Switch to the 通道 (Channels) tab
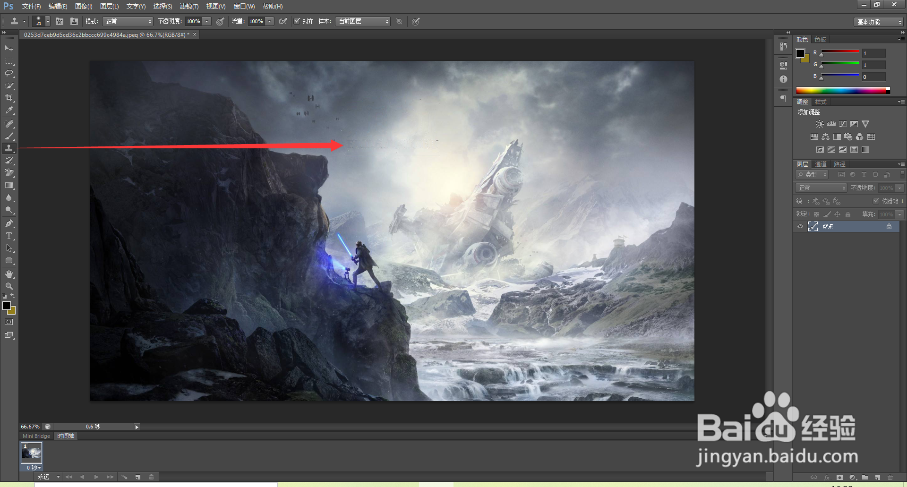 (x=821, y=164)
